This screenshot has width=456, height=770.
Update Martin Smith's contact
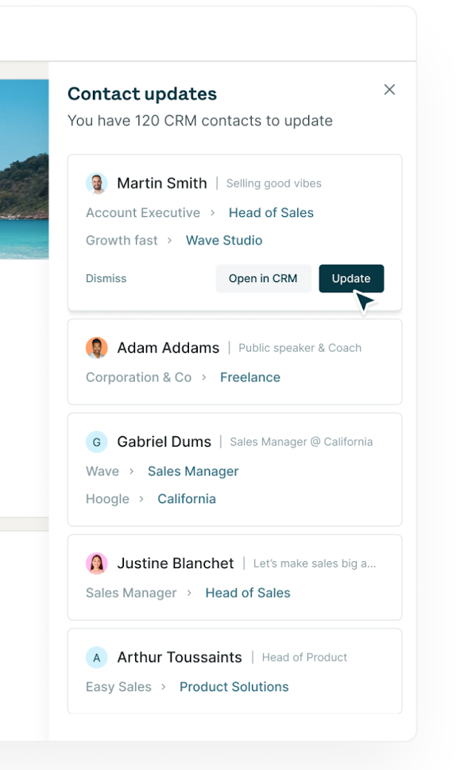coord(351,278)
